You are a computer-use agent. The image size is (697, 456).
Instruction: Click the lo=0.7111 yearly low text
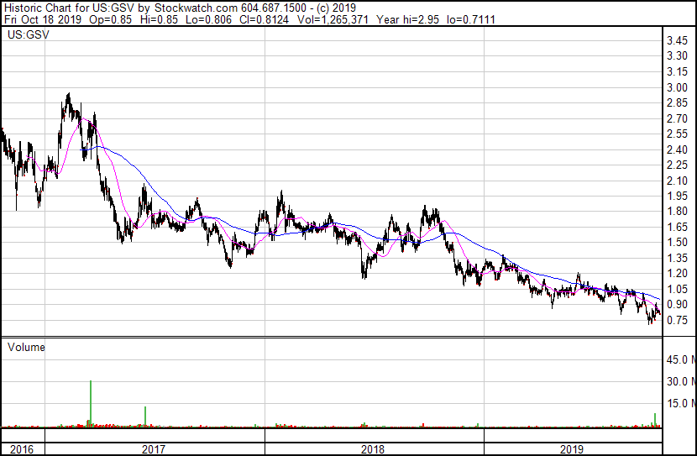[471, 19]
